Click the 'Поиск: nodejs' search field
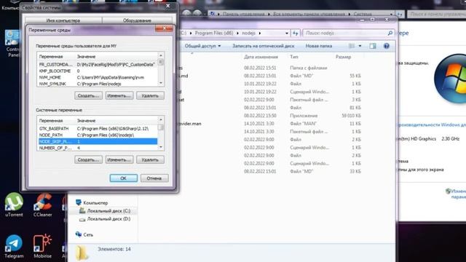The image size is (466, 262). 344,33
